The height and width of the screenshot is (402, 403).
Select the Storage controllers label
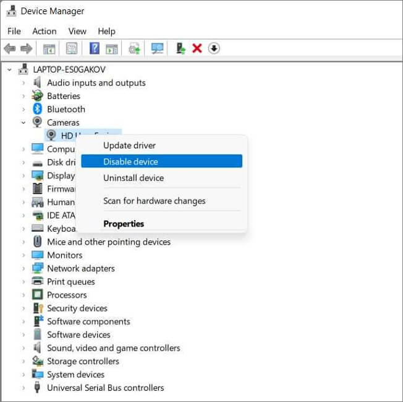click(x=83, y=361)
